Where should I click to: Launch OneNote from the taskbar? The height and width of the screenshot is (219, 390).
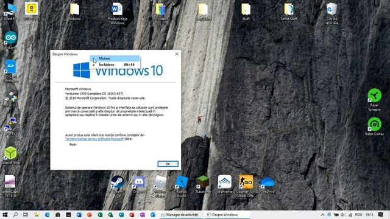coord(142,215)
